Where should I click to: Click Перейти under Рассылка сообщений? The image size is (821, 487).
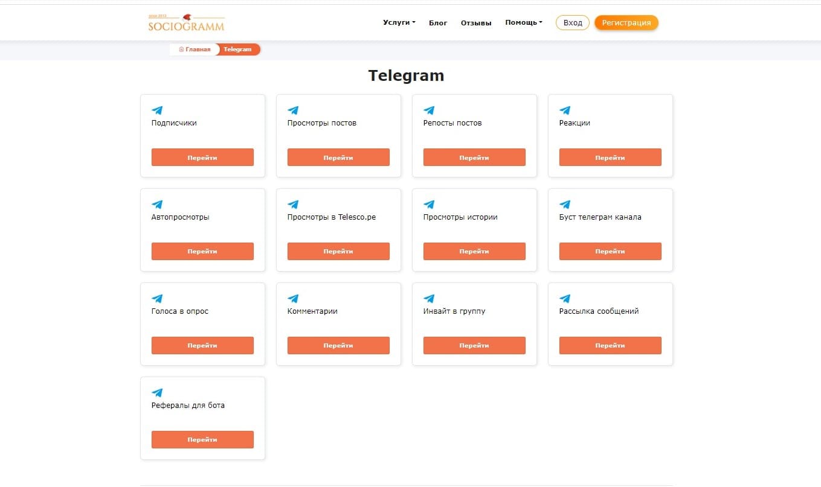pos(610,346)
